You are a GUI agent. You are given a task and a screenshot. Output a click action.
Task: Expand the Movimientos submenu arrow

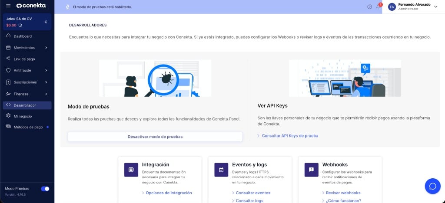(x=46, y=48)
